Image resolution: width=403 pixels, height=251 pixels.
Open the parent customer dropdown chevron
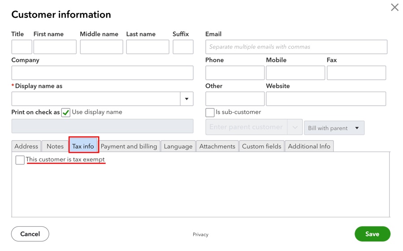click(295, 127)
